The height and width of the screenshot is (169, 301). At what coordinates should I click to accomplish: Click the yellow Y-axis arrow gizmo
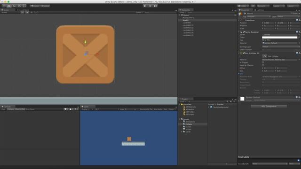coord(85,42)
